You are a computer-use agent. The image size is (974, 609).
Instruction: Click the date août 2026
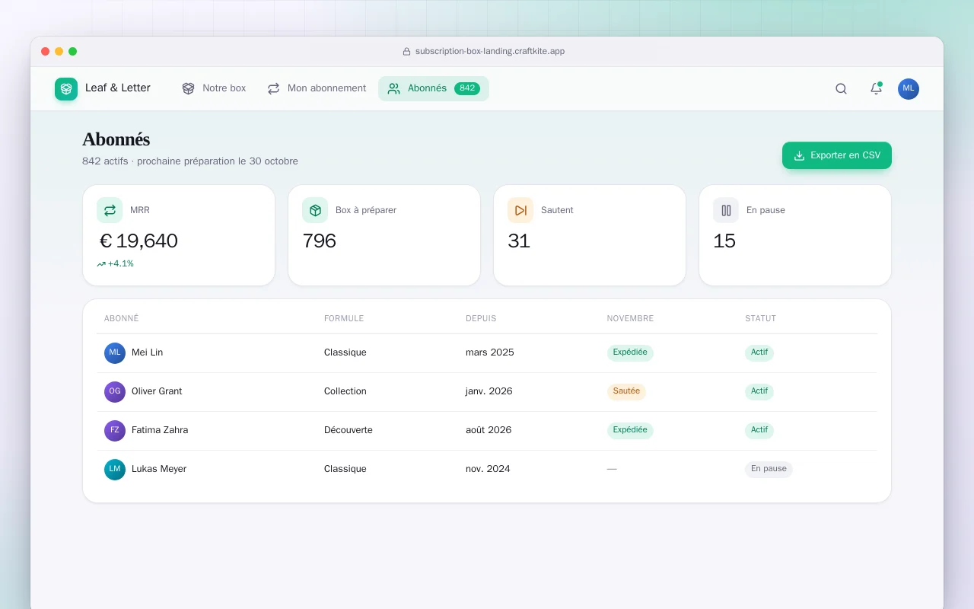tap(489, 430)
